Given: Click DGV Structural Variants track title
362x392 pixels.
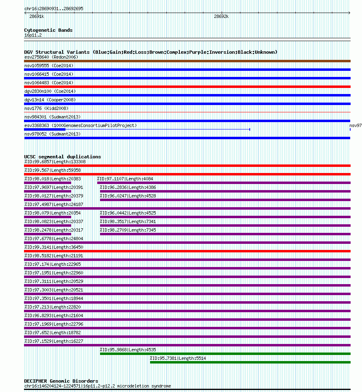Looking at the screenshot, I should (150, 52).
